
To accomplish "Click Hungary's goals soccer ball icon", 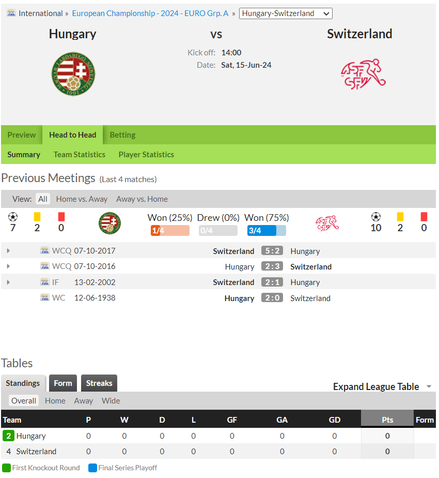I will point(13,217).
